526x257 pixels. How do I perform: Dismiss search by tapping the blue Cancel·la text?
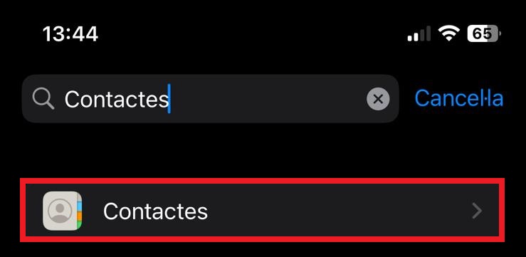pyautogui.click(x=459, y=99)
